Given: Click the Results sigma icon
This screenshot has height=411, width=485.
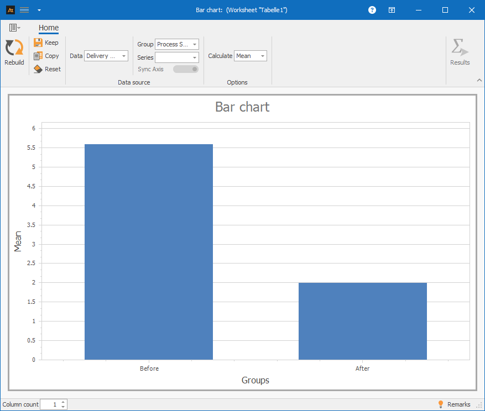Looking at the screenshot, I should 459,48.
